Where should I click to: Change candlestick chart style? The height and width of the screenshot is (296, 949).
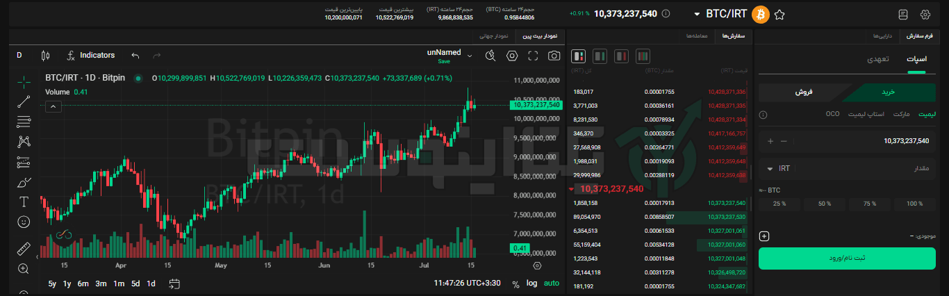coord(46,56)
